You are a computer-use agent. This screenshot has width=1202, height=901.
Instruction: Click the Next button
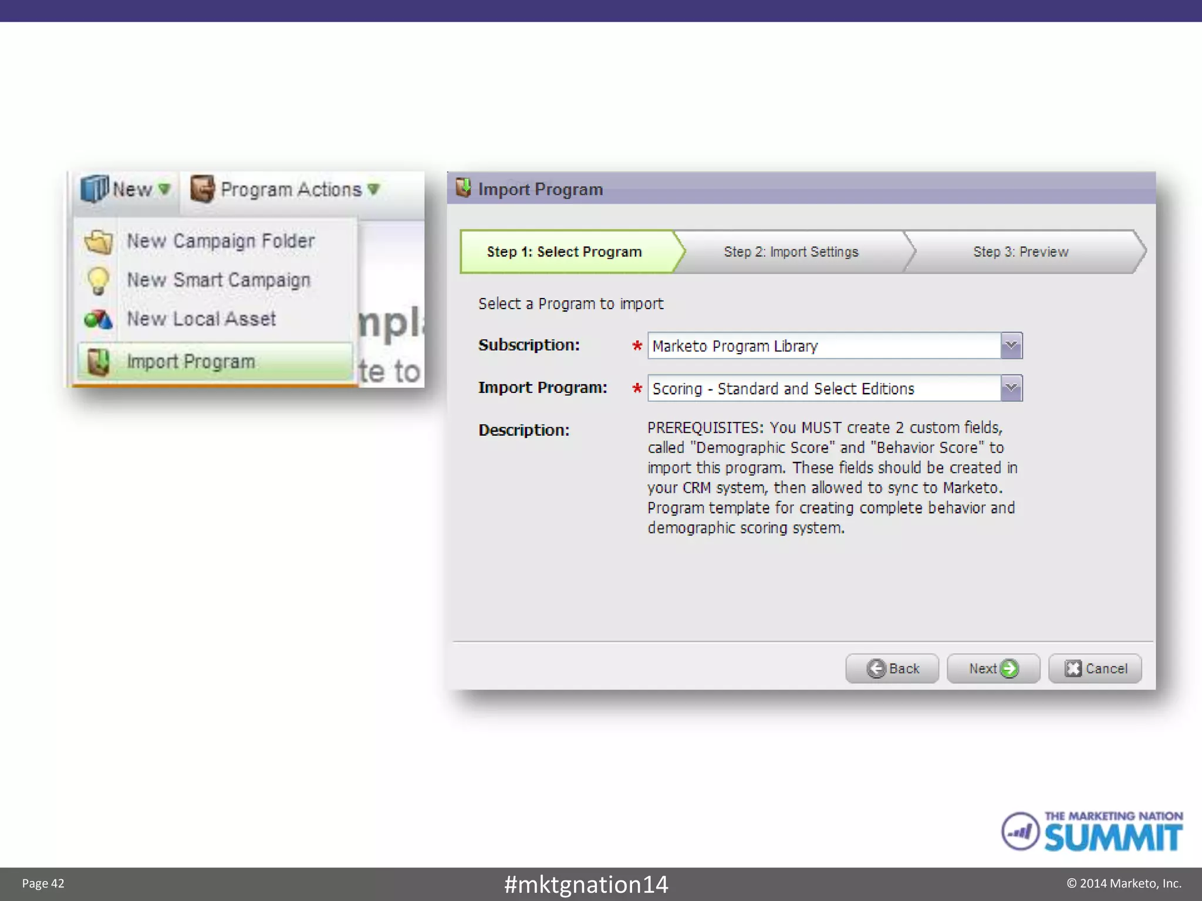(x=993, y=669)
